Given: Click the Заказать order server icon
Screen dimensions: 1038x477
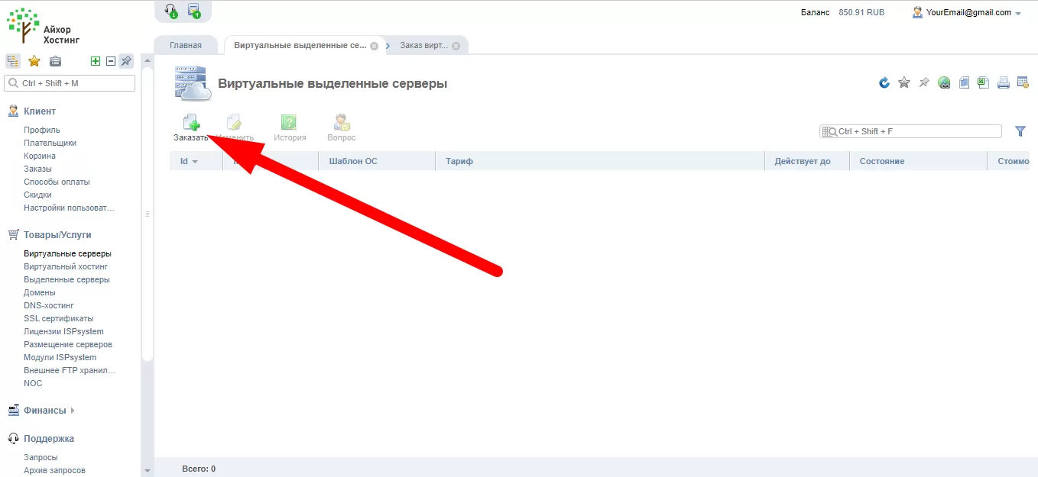Looking at the screenshot, I should click(190, 123).
